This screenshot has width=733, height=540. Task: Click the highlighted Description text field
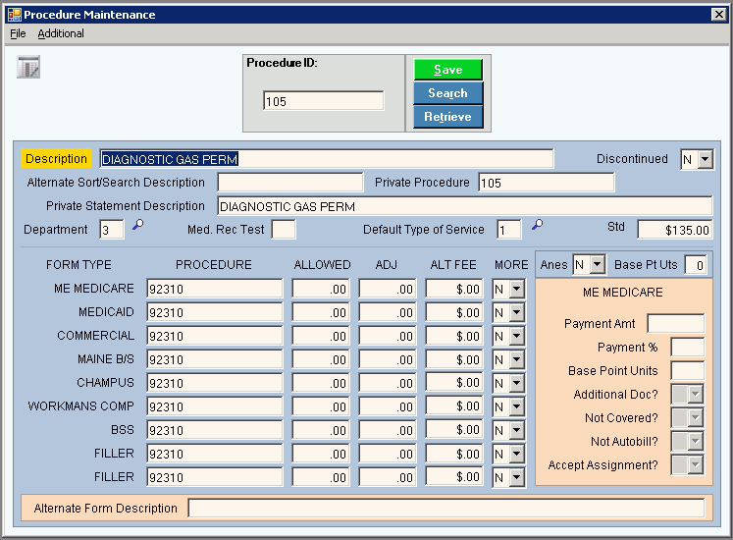pyautogui.click(x=327, y=159)
